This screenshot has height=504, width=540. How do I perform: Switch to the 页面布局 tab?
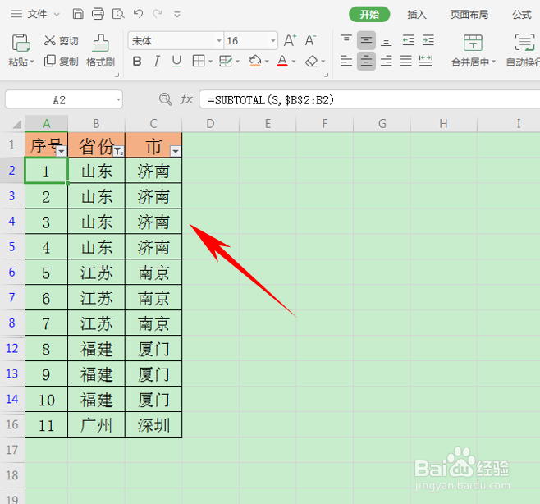469,15
